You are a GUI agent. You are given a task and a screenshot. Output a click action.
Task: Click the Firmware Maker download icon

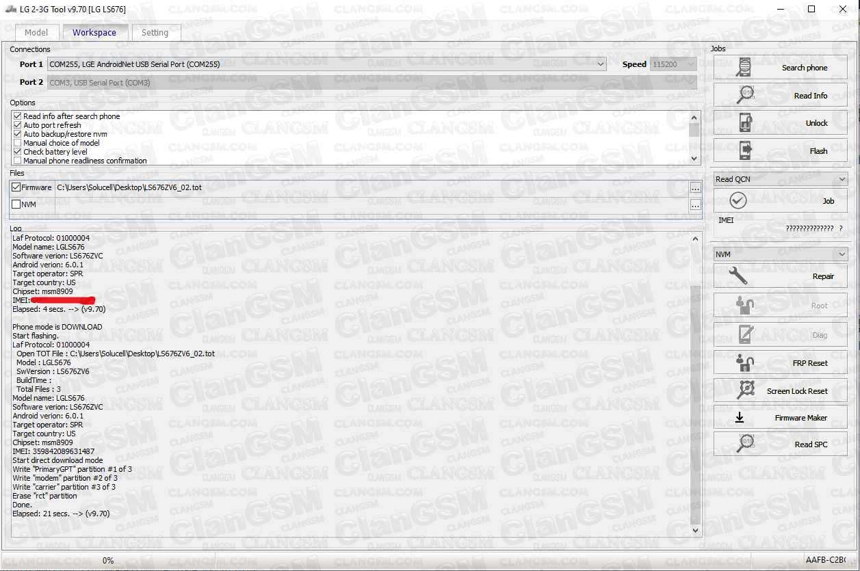(x=740, y=418)
